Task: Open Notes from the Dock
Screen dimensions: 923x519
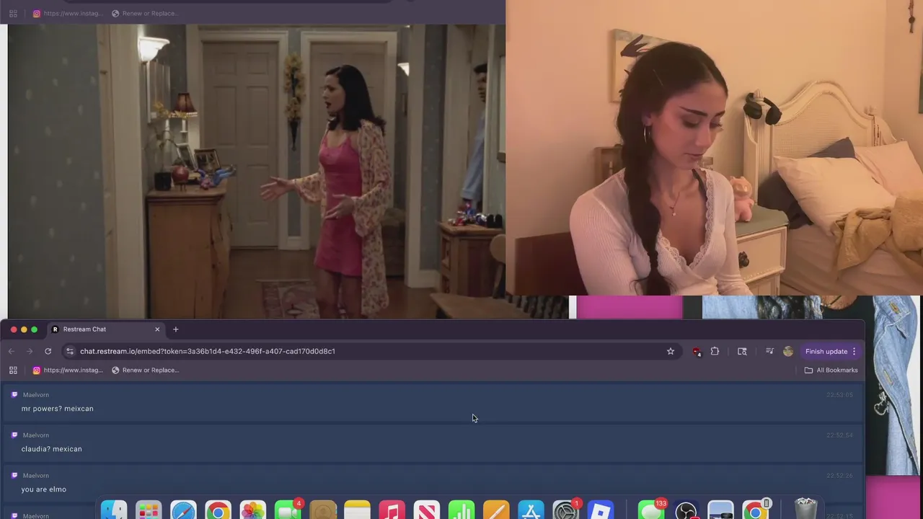Action: click(x=357, y=510)
